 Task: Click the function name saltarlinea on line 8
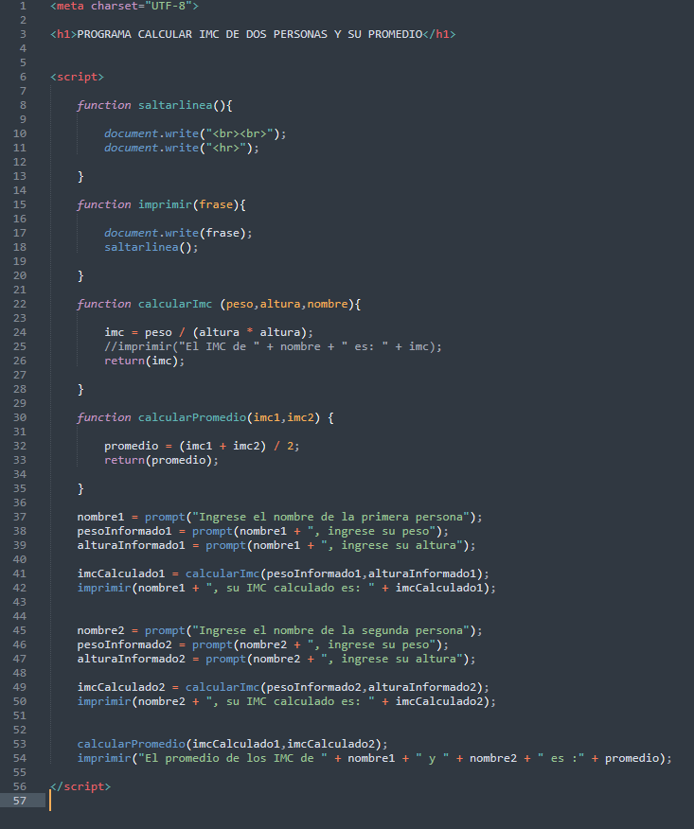pos(175,105)
